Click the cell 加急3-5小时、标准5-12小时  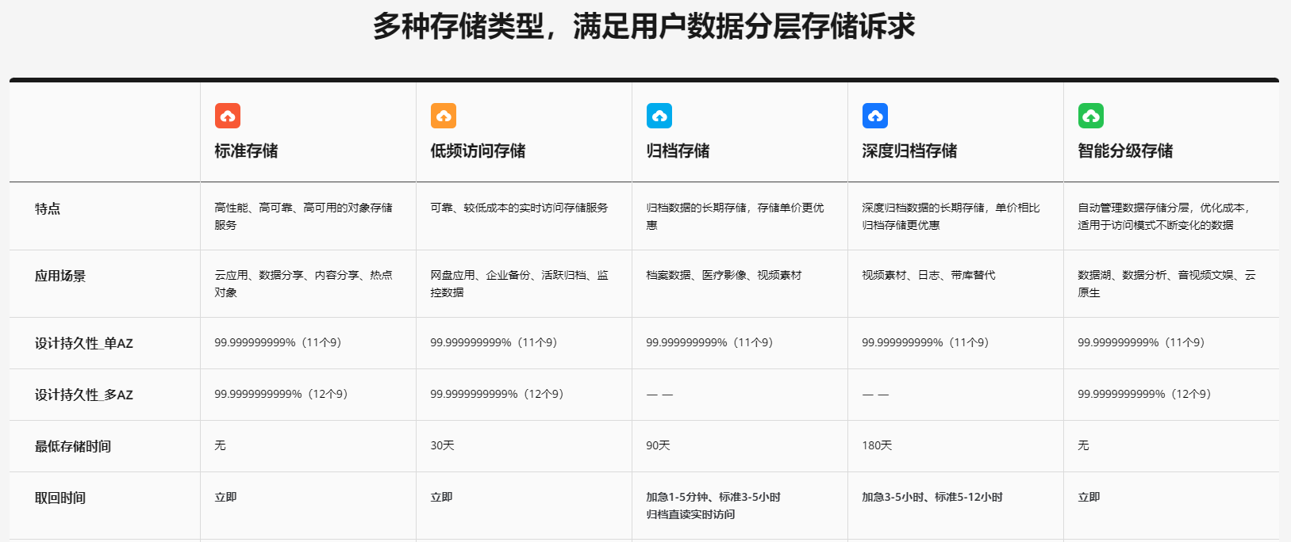coord(932,497)
